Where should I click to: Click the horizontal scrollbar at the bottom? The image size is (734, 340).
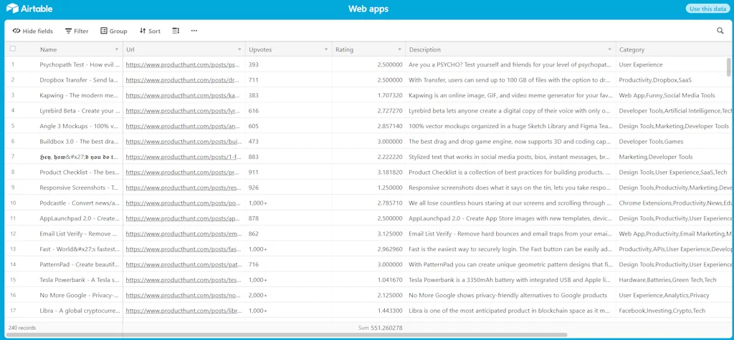(287, 335)
